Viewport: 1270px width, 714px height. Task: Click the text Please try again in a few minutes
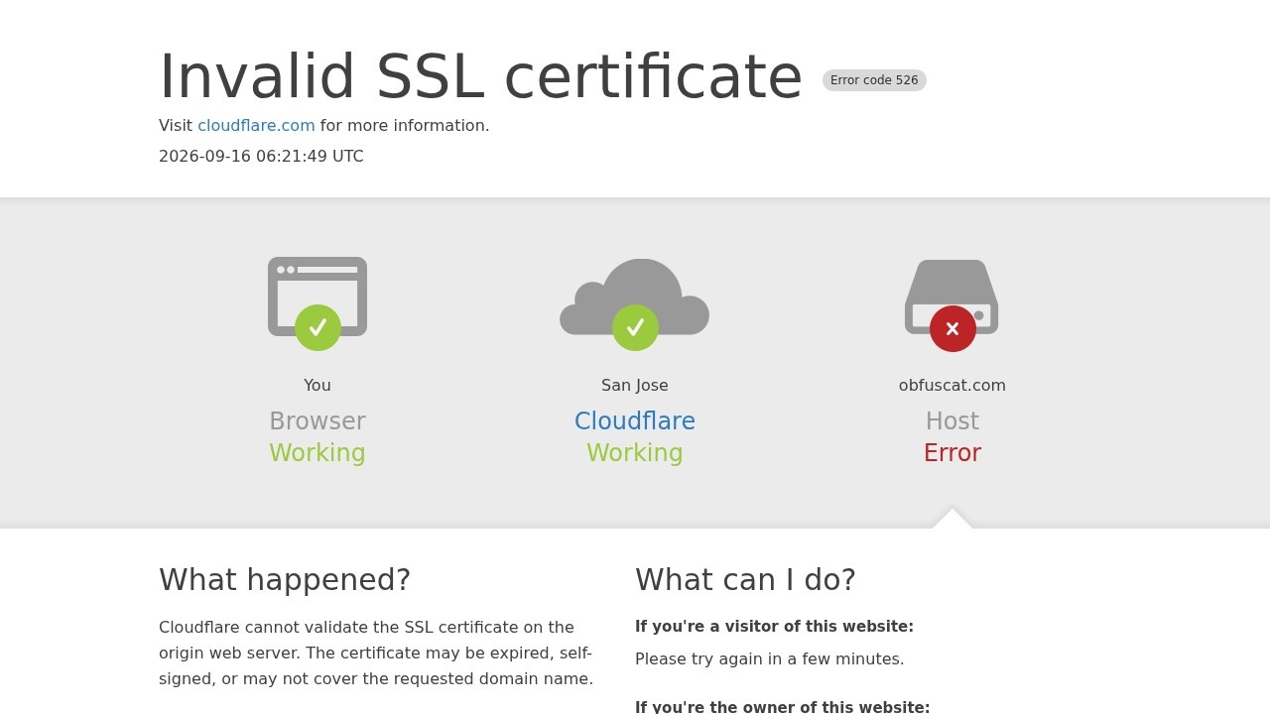click(x=770, y=659)
